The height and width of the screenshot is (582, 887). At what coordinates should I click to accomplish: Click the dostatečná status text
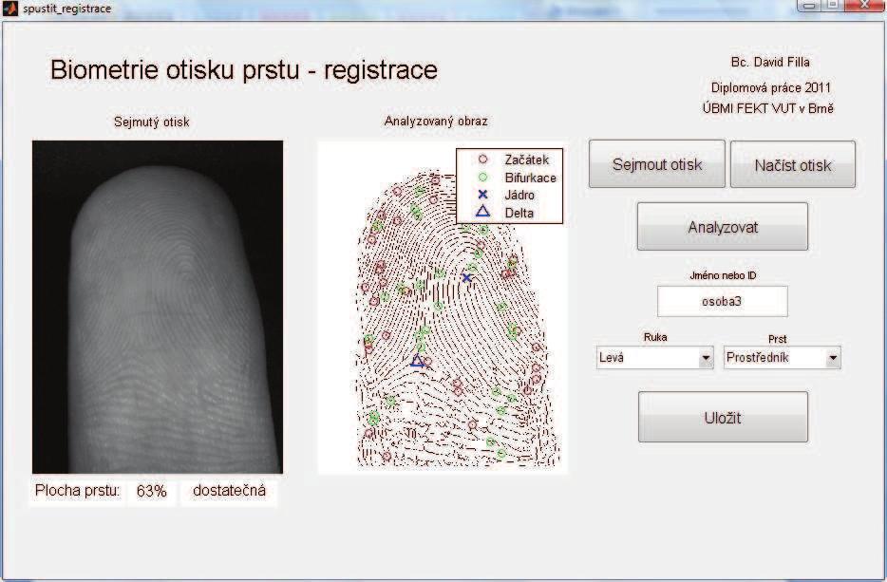pos(229,490)
